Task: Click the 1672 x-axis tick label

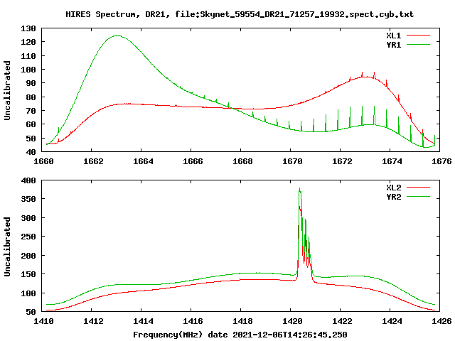Action: (x=342, y=161)
